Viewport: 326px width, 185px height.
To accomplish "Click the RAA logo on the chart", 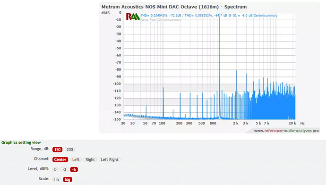I will coord(133,17).
